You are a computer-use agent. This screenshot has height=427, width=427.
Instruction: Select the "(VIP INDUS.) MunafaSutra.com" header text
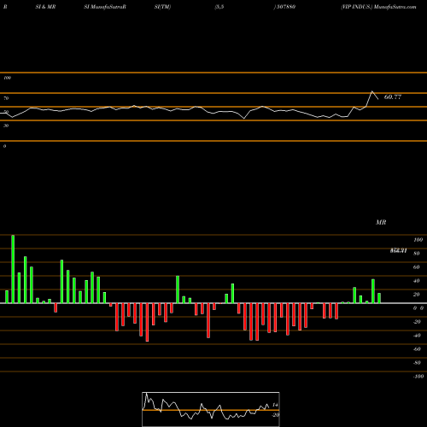378,7
